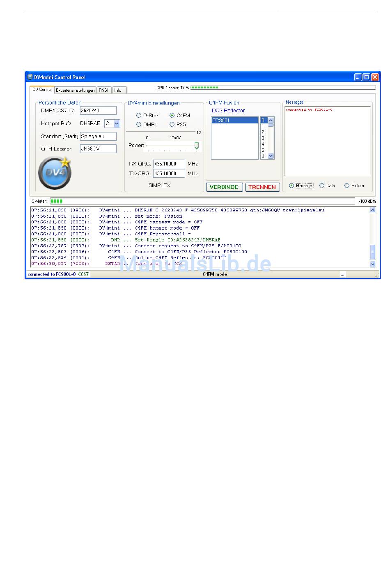390x571 pixels.
Task: Select room 5 in the reflector number list
Action: (x=264, y=150)
